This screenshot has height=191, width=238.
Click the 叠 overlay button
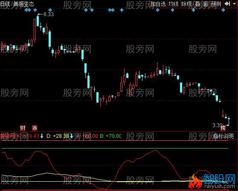pyautogui.click(x=197, y=4)
